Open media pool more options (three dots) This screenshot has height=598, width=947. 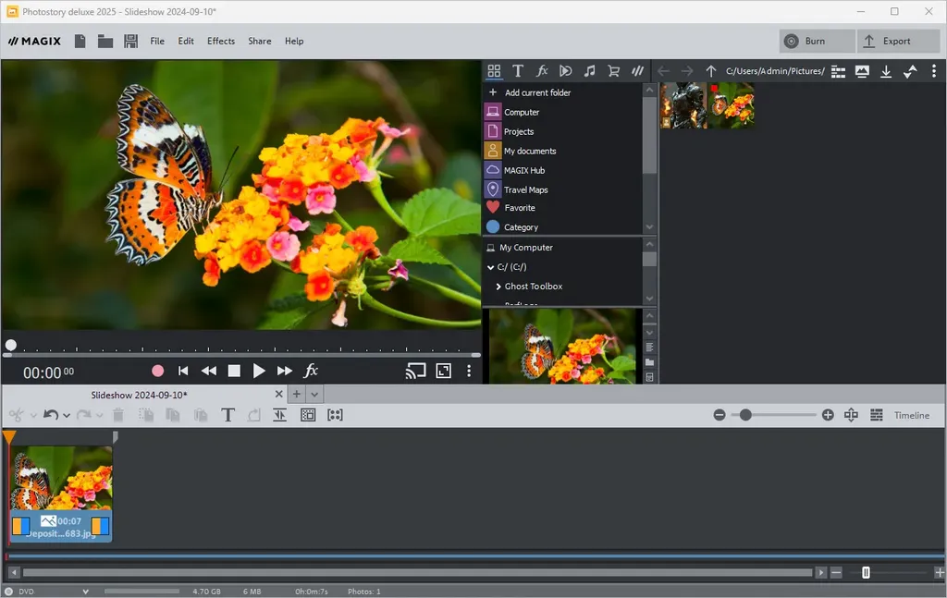coord(934,71)
